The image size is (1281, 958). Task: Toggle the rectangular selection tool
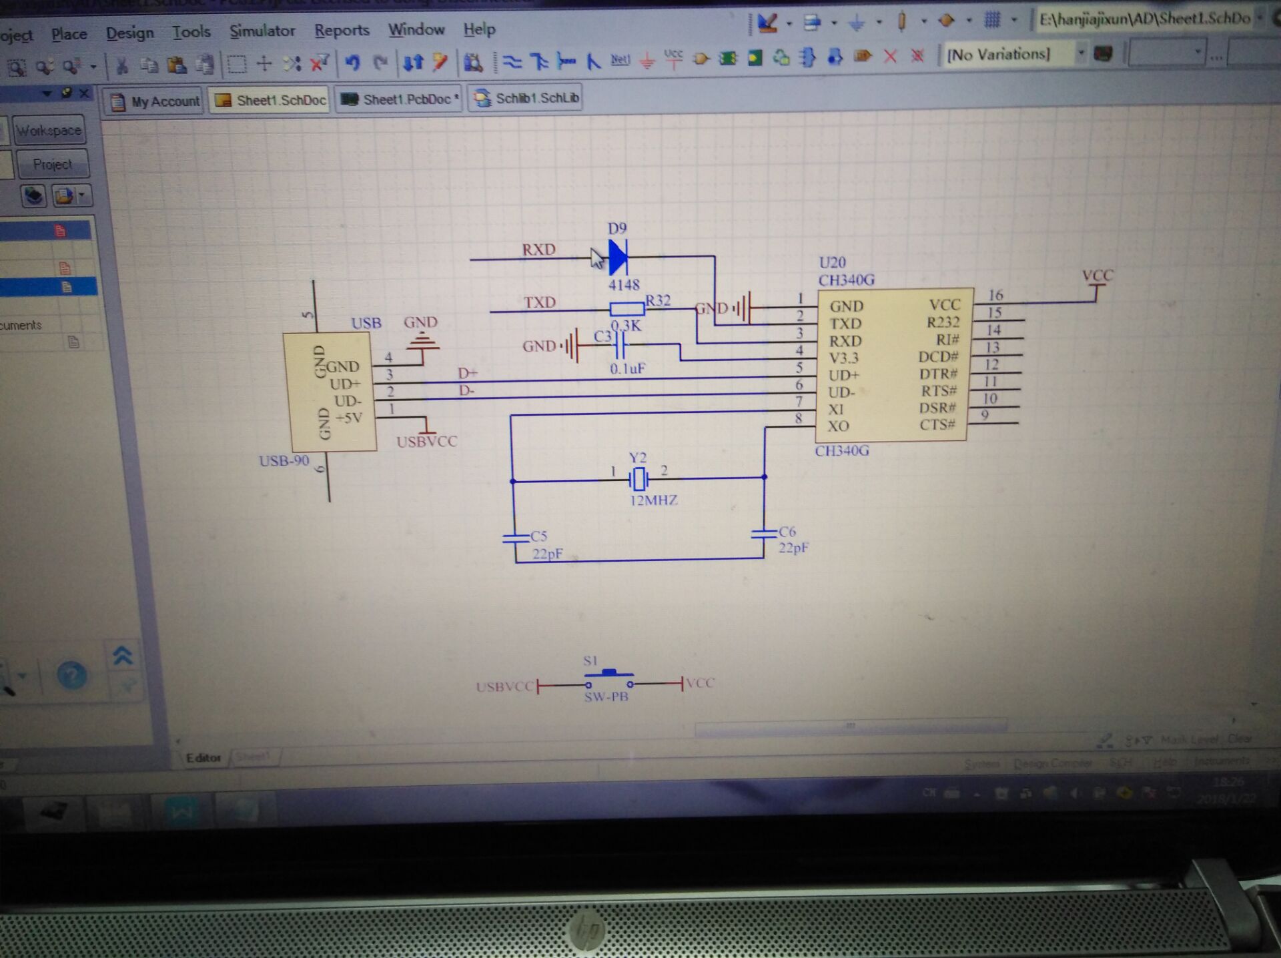coord(236,64)
